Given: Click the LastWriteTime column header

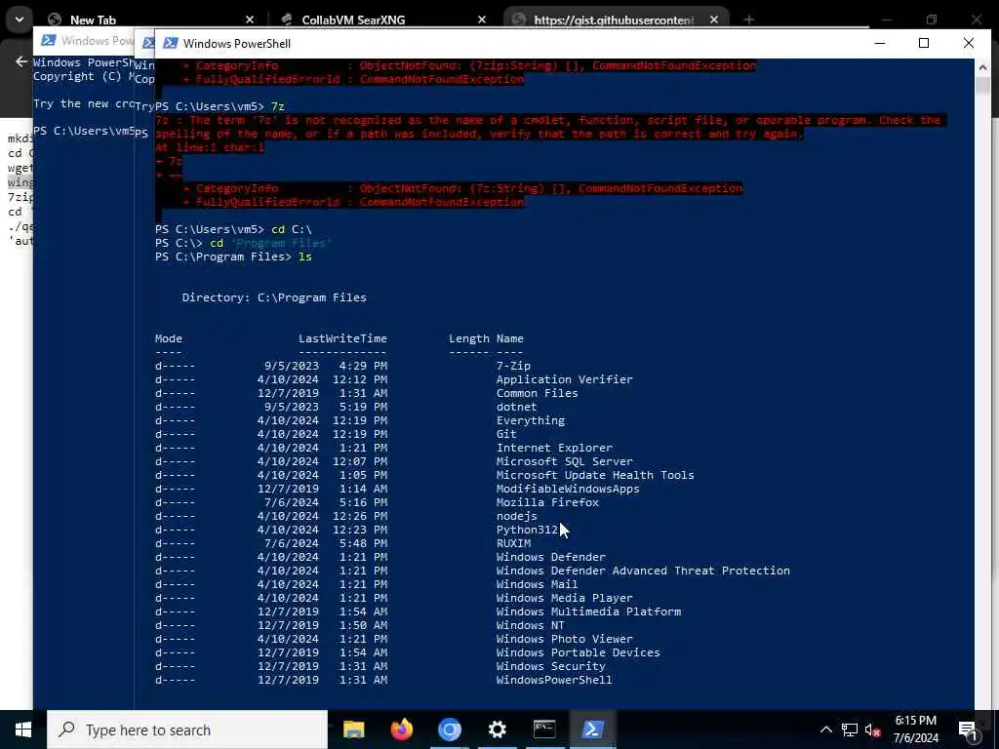Looking at the screenshot, I should (342, 338).
